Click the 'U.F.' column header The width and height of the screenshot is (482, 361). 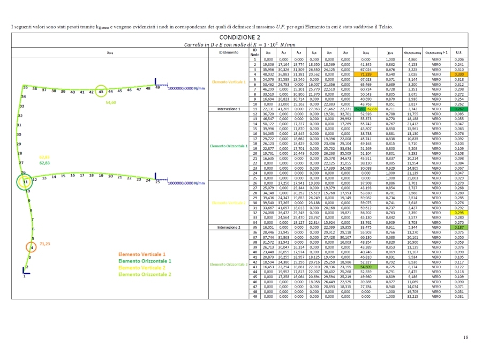tap(458, 53)
